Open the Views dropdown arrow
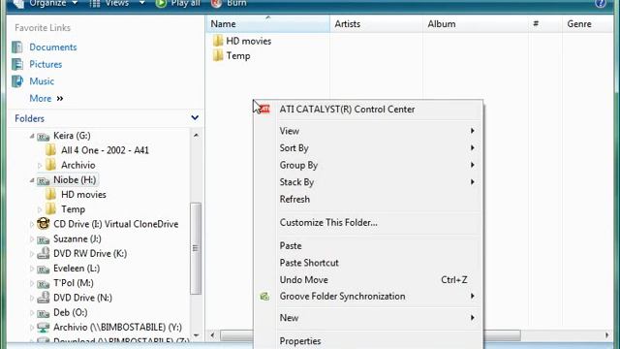The image size is (620, 349). 142,4
